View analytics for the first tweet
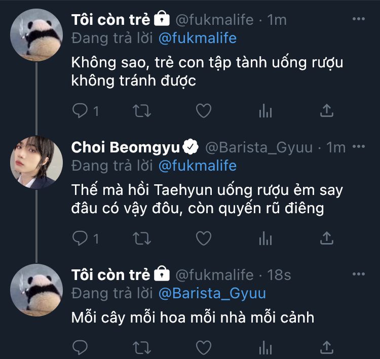 coord(265,110)
